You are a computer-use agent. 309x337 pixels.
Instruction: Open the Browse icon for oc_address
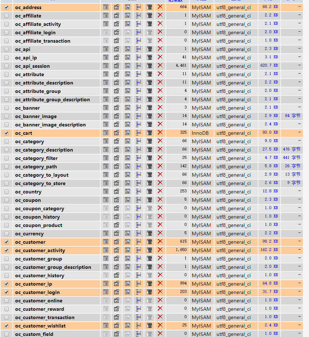(106, 7)
